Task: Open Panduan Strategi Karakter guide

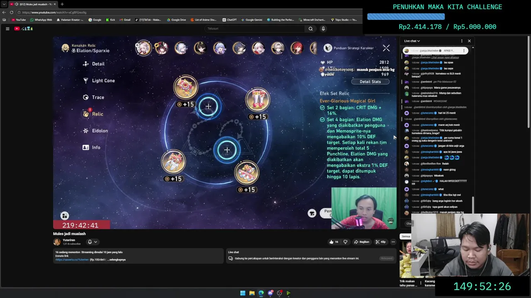Action: click(x=349, y=48)
